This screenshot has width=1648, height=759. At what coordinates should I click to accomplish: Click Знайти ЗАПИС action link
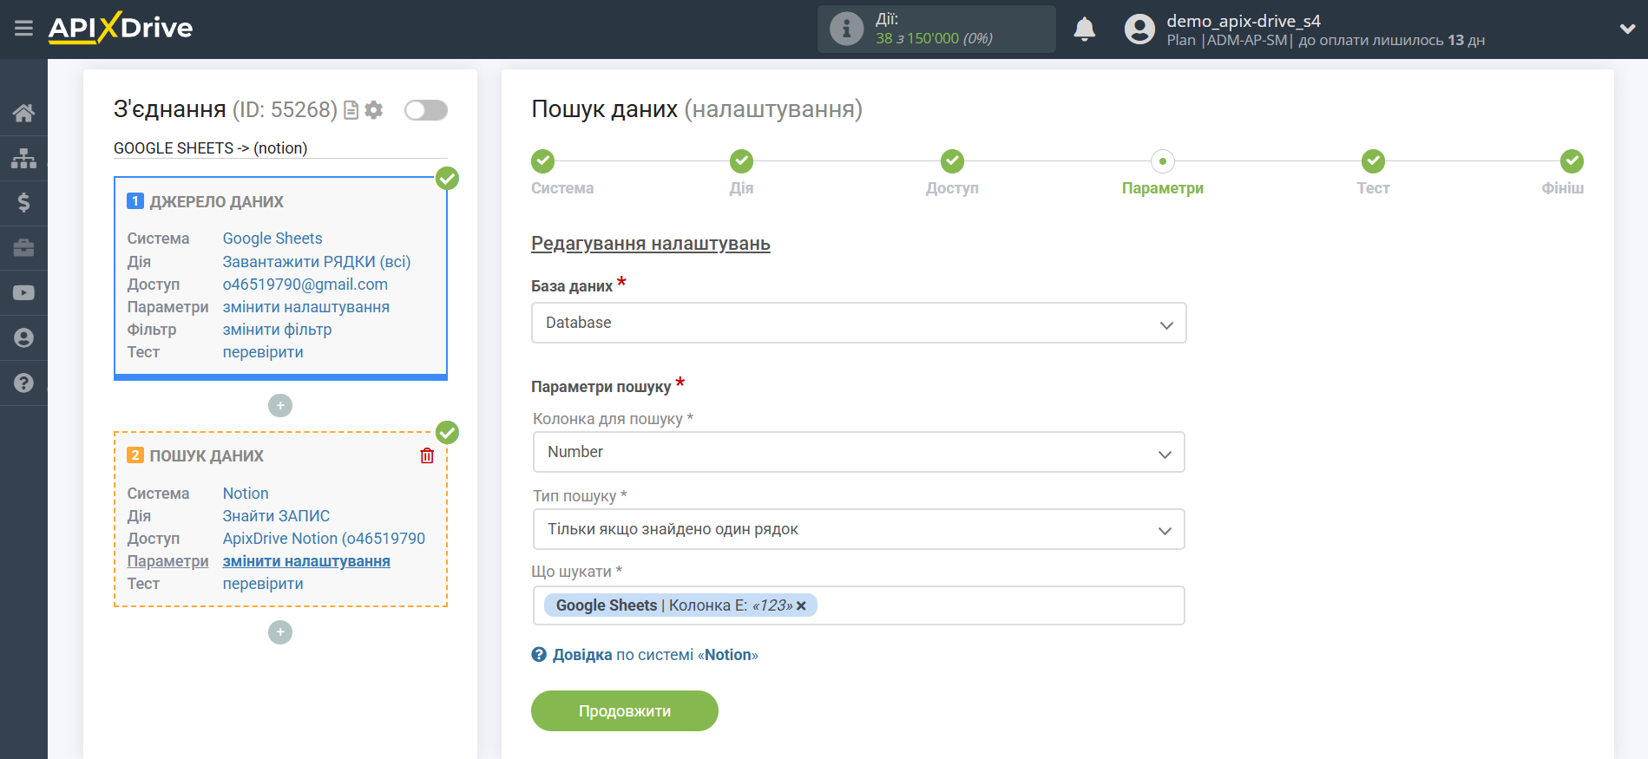coord(276,516)
